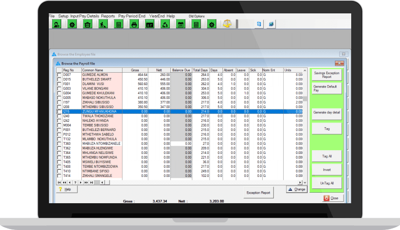Tick the checkbox for I215 ZUNGU MFANUKHONA
This screenshot has width=400, height=230.
click(x=59, y=111)
